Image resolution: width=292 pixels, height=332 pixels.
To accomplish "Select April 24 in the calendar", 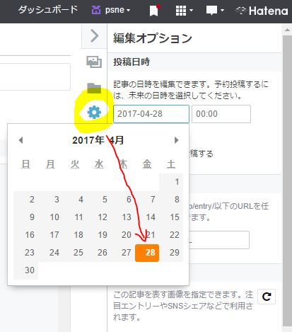I will 51,253.
